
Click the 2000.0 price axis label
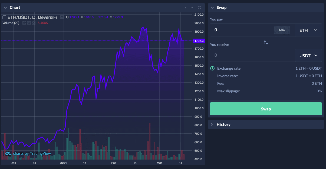pyautogui.click(x=199, y=23)
